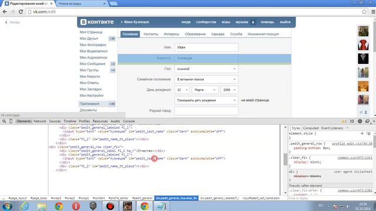Open Мои Настройки in left menu

point(92,96)
